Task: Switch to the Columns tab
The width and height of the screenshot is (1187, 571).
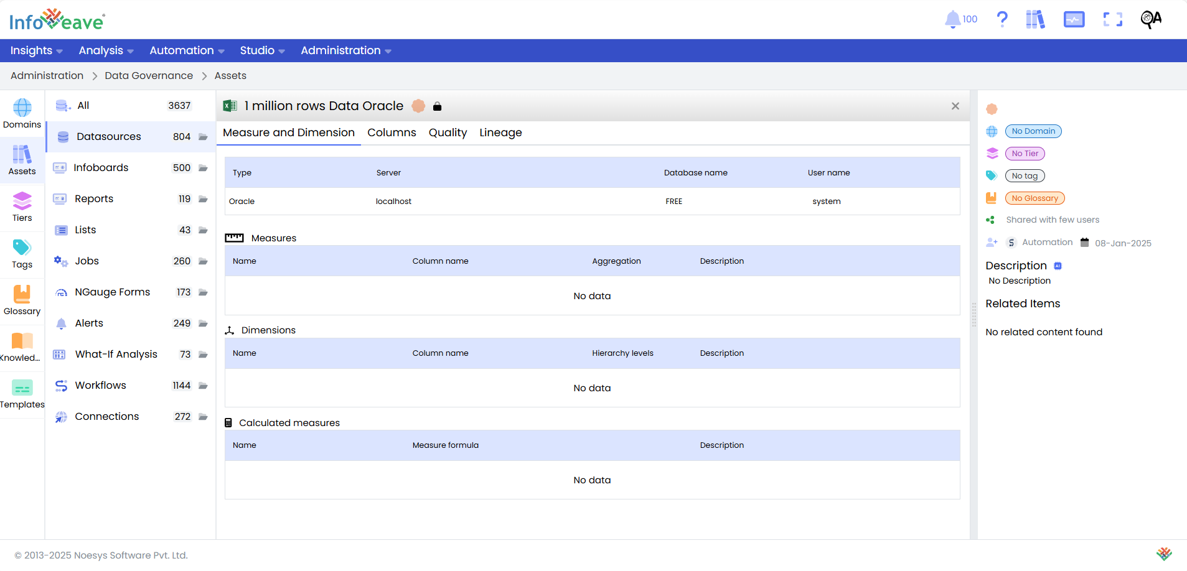Action: (392, 132)
